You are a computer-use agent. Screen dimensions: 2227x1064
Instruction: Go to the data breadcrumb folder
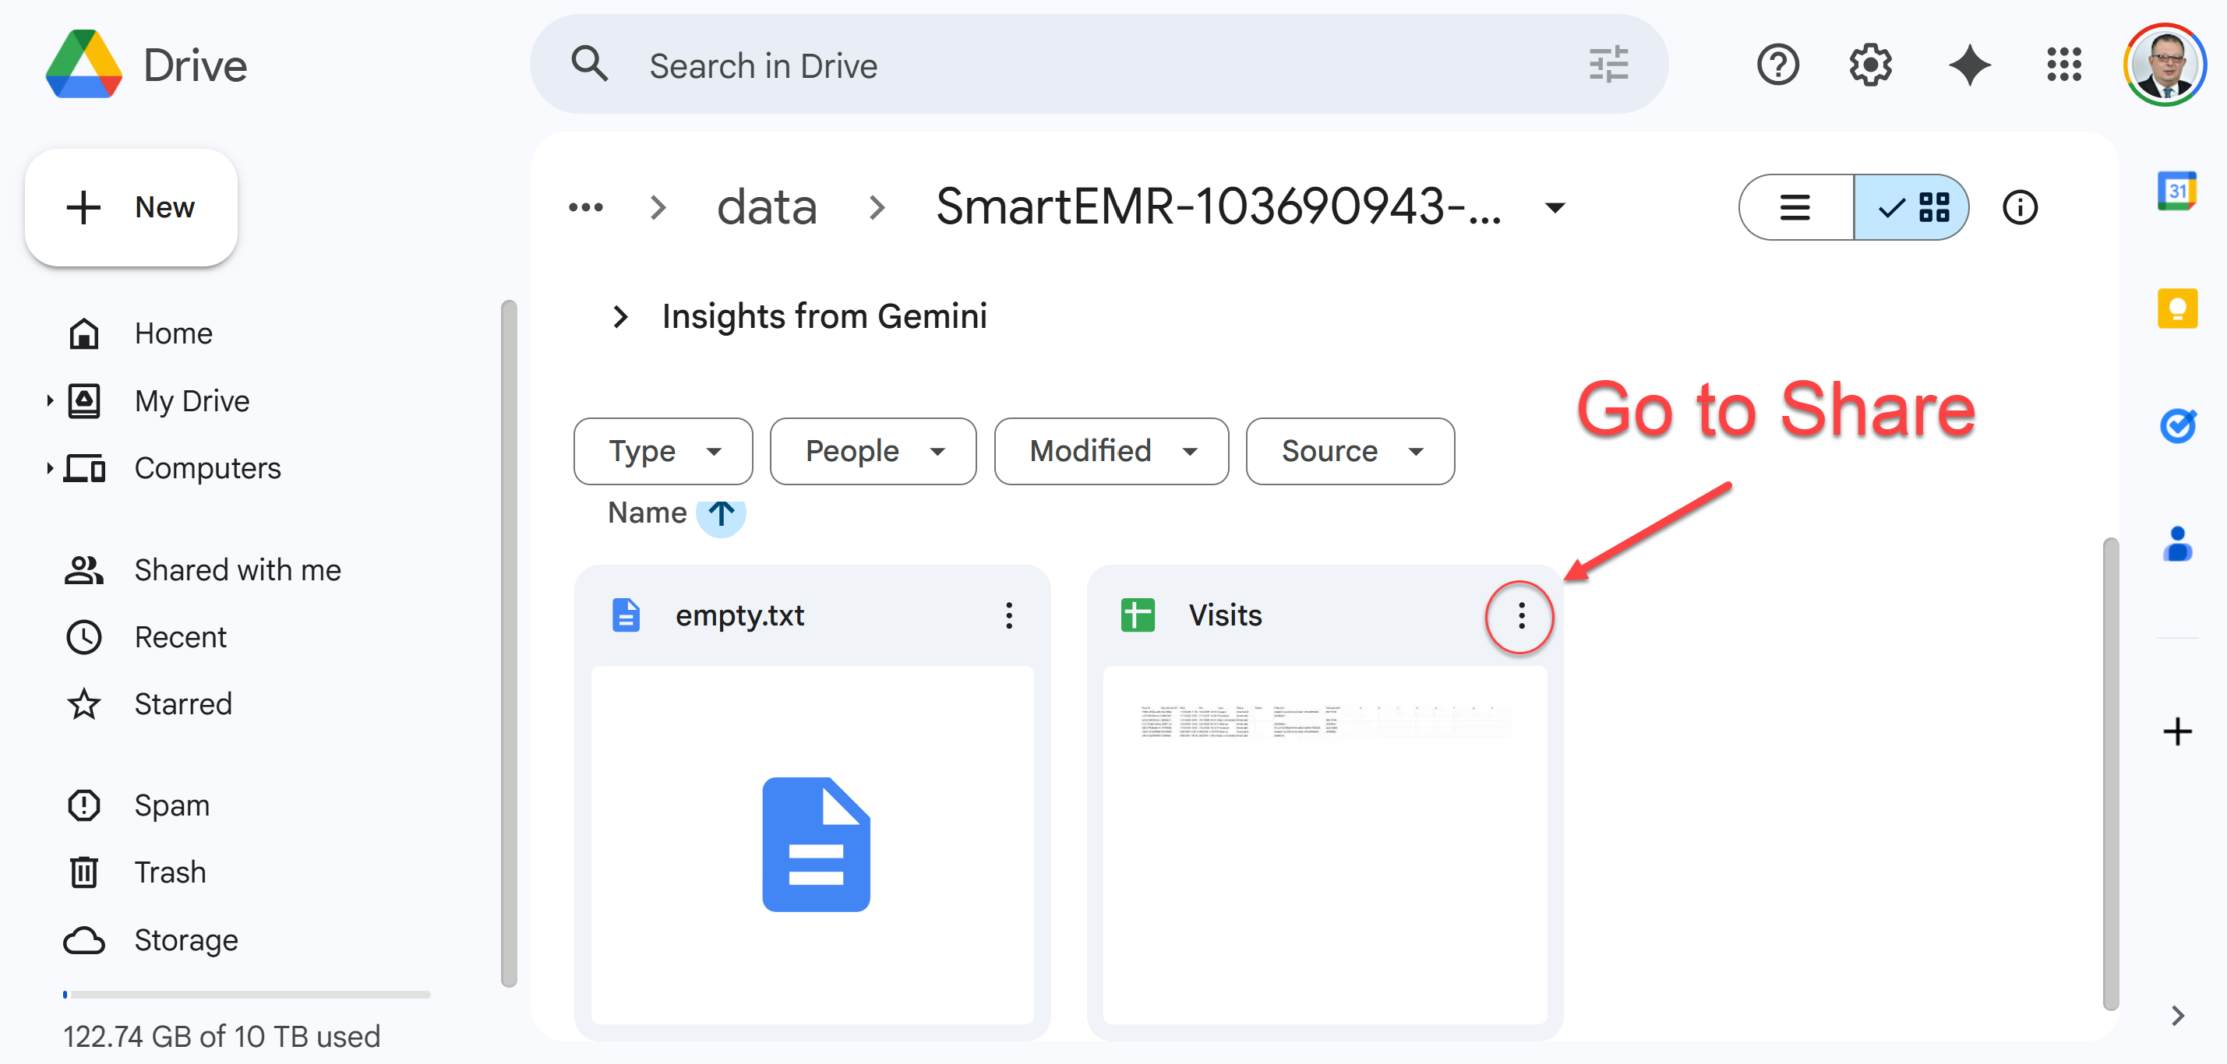[766, 206]
